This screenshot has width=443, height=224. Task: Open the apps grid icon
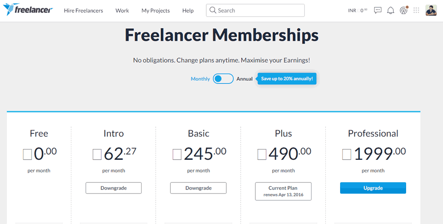point(416,10)
